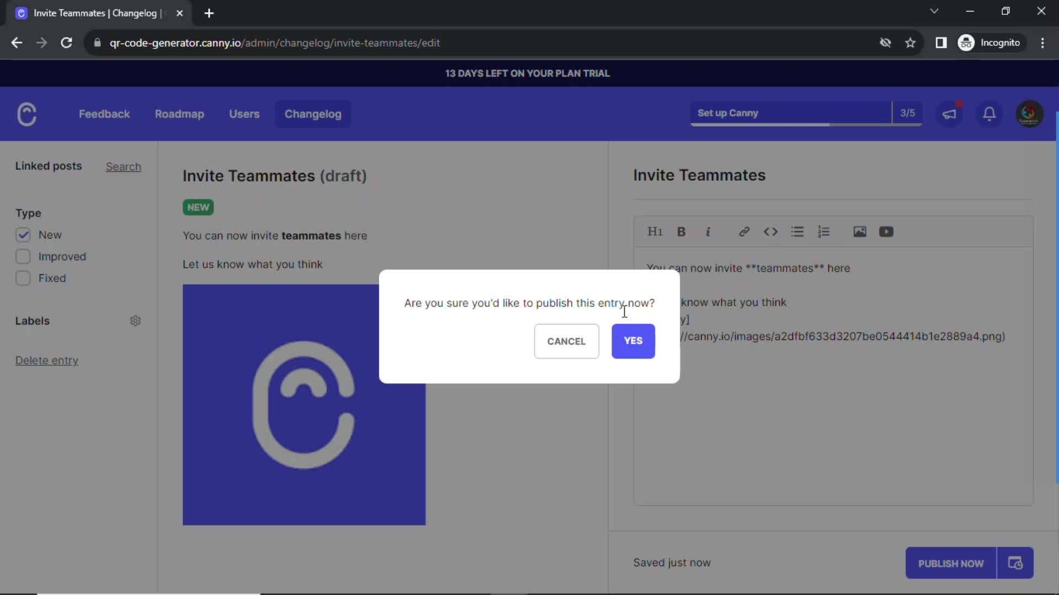Open the schedule publish calendar icon
Image resolution: width=1059 pixels, height=595 pixels.
[1015, 563]
